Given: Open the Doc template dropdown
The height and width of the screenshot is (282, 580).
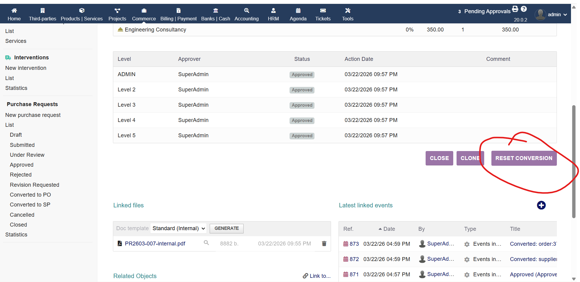Looking at the screenshot, I should coord(178,228).
